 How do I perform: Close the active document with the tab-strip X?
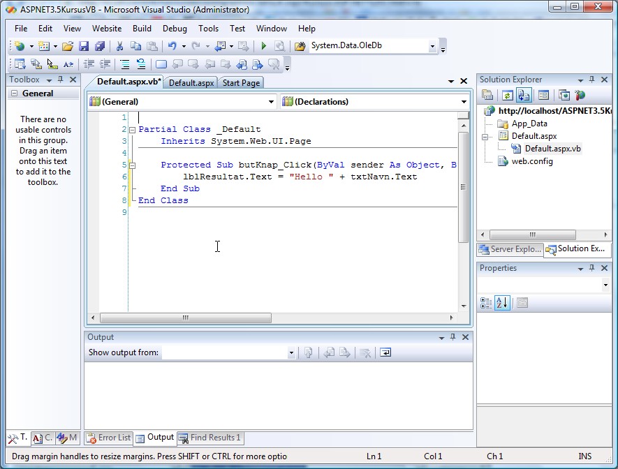[464, 81]
